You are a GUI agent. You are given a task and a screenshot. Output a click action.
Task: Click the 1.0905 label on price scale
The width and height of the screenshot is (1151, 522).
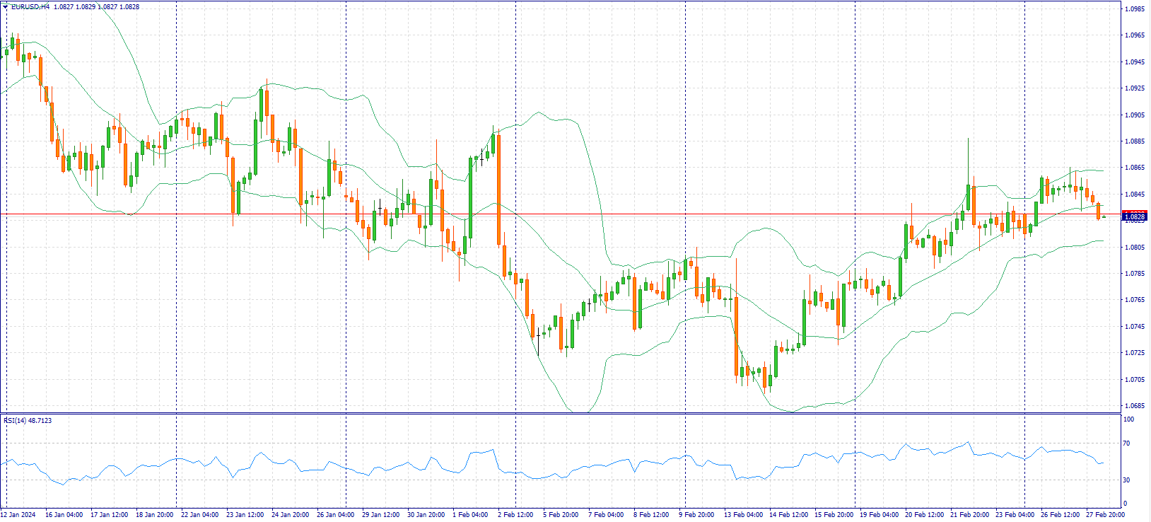coord(1134,115)
